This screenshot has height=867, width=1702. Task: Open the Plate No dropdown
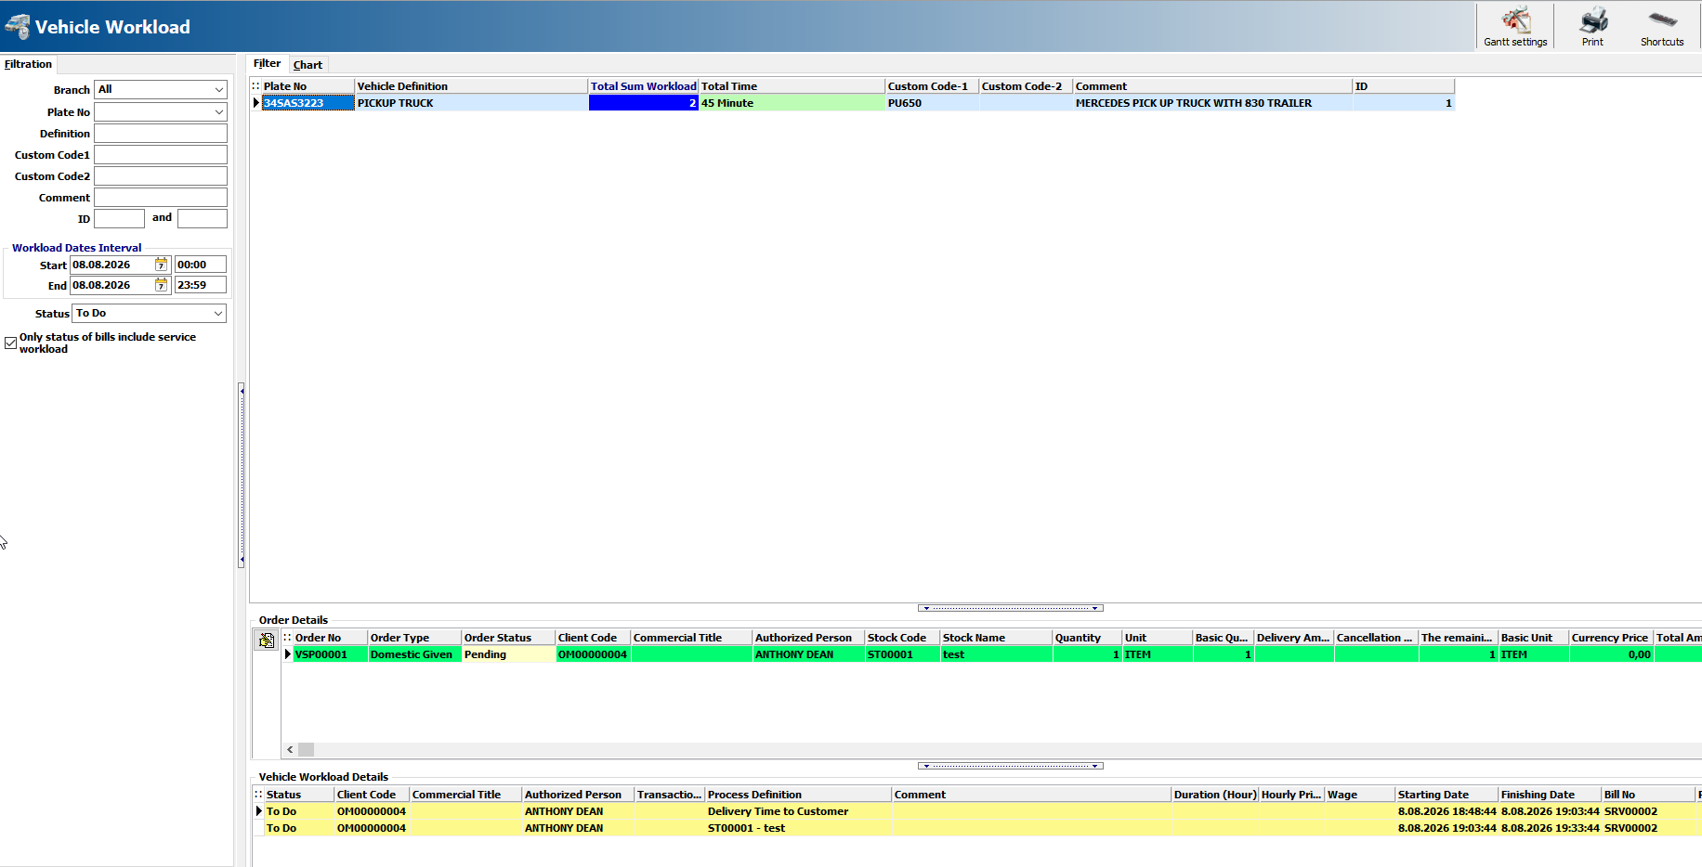pos(219,112)
